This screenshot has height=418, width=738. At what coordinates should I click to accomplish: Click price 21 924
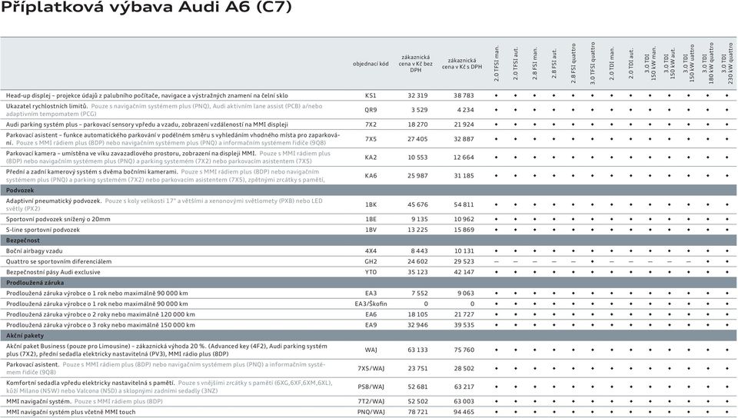[x=464, y=124]
